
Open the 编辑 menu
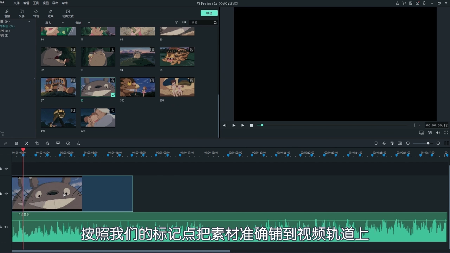pos(26,3)
